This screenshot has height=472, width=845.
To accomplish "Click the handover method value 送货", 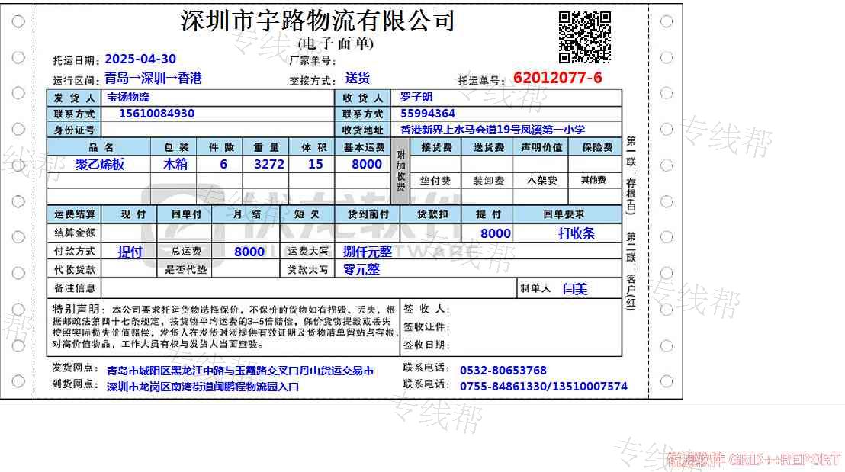I will click(357, 79).
